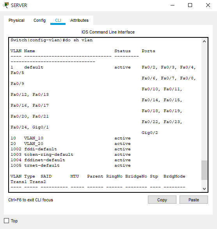
Task: Click the VLAN_10 row
Action: point(71,138)
